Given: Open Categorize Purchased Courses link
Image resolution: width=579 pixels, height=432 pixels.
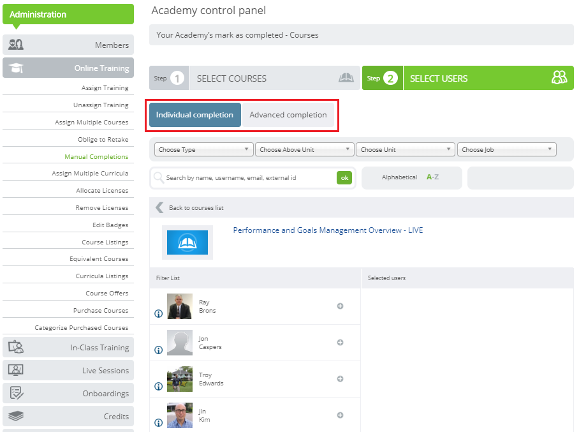Looking at the screenshot, I should [82, 328].
